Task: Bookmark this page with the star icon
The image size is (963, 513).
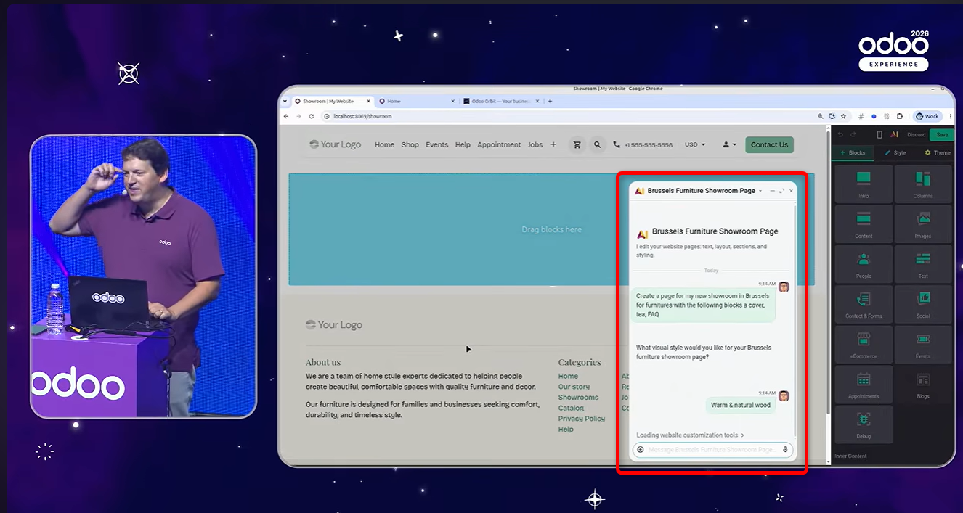Action: tap(843, 116)
